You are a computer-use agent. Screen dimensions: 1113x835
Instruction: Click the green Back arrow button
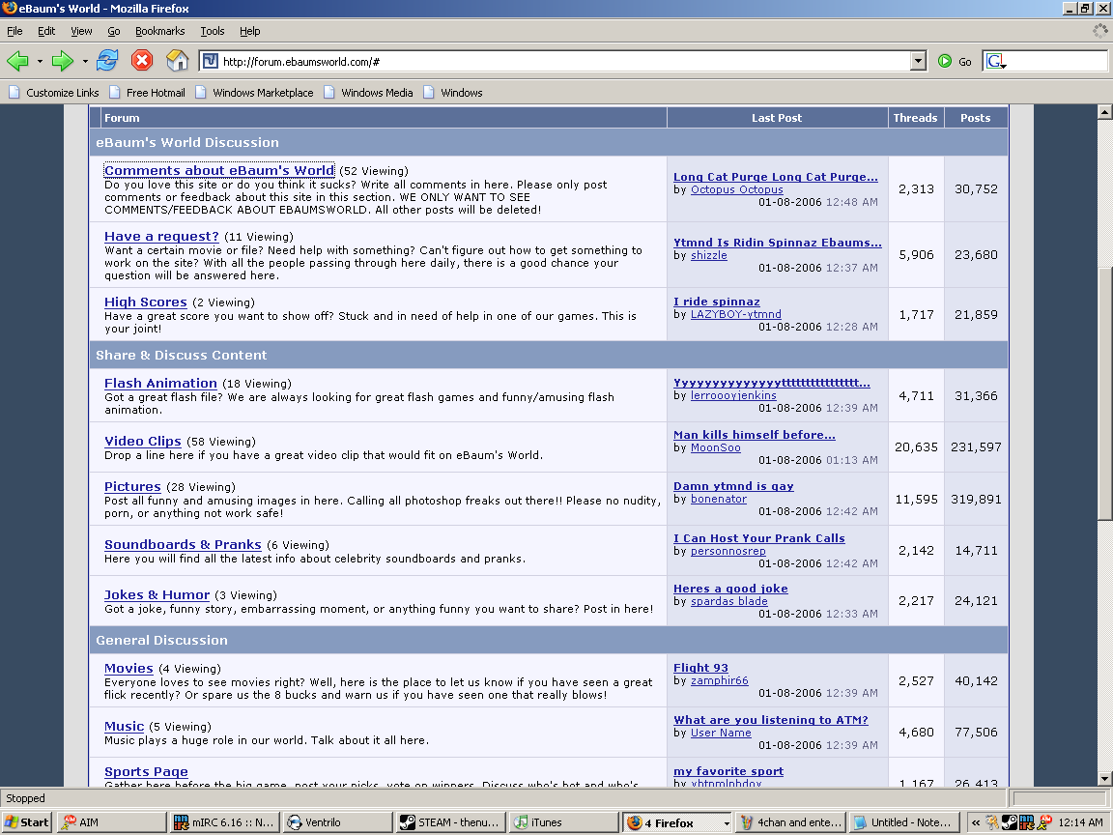(18, 61)
